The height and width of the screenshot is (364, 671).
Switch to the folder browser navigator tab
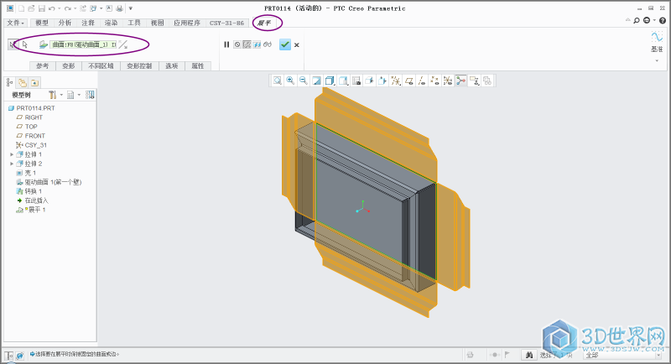23,82
